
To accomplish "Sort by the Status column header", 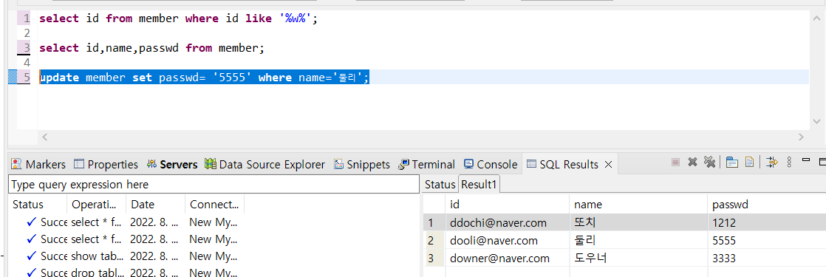I will 38,205.
